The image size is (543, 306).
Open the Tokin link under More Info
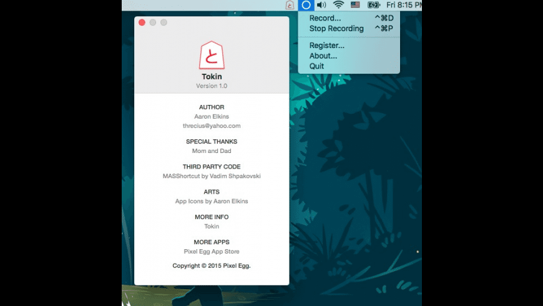click(212, 226)
